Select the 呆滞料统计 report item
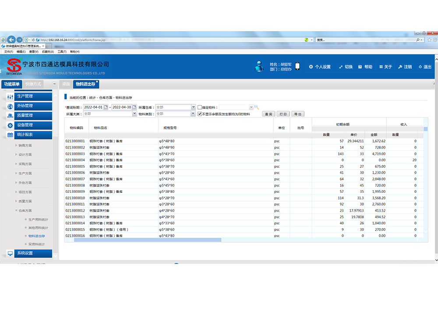The width and height of the screenshot is (438, 313). [36, 244]
